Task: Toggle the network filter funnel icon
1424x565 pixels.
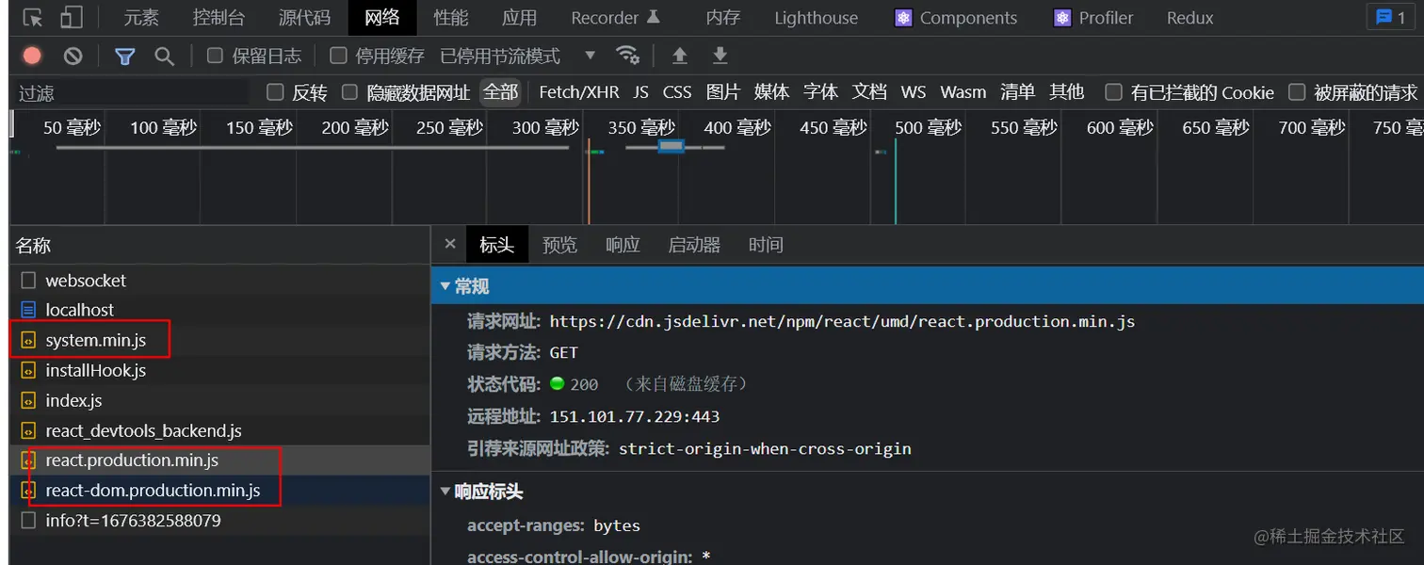Action: point(124,56)
